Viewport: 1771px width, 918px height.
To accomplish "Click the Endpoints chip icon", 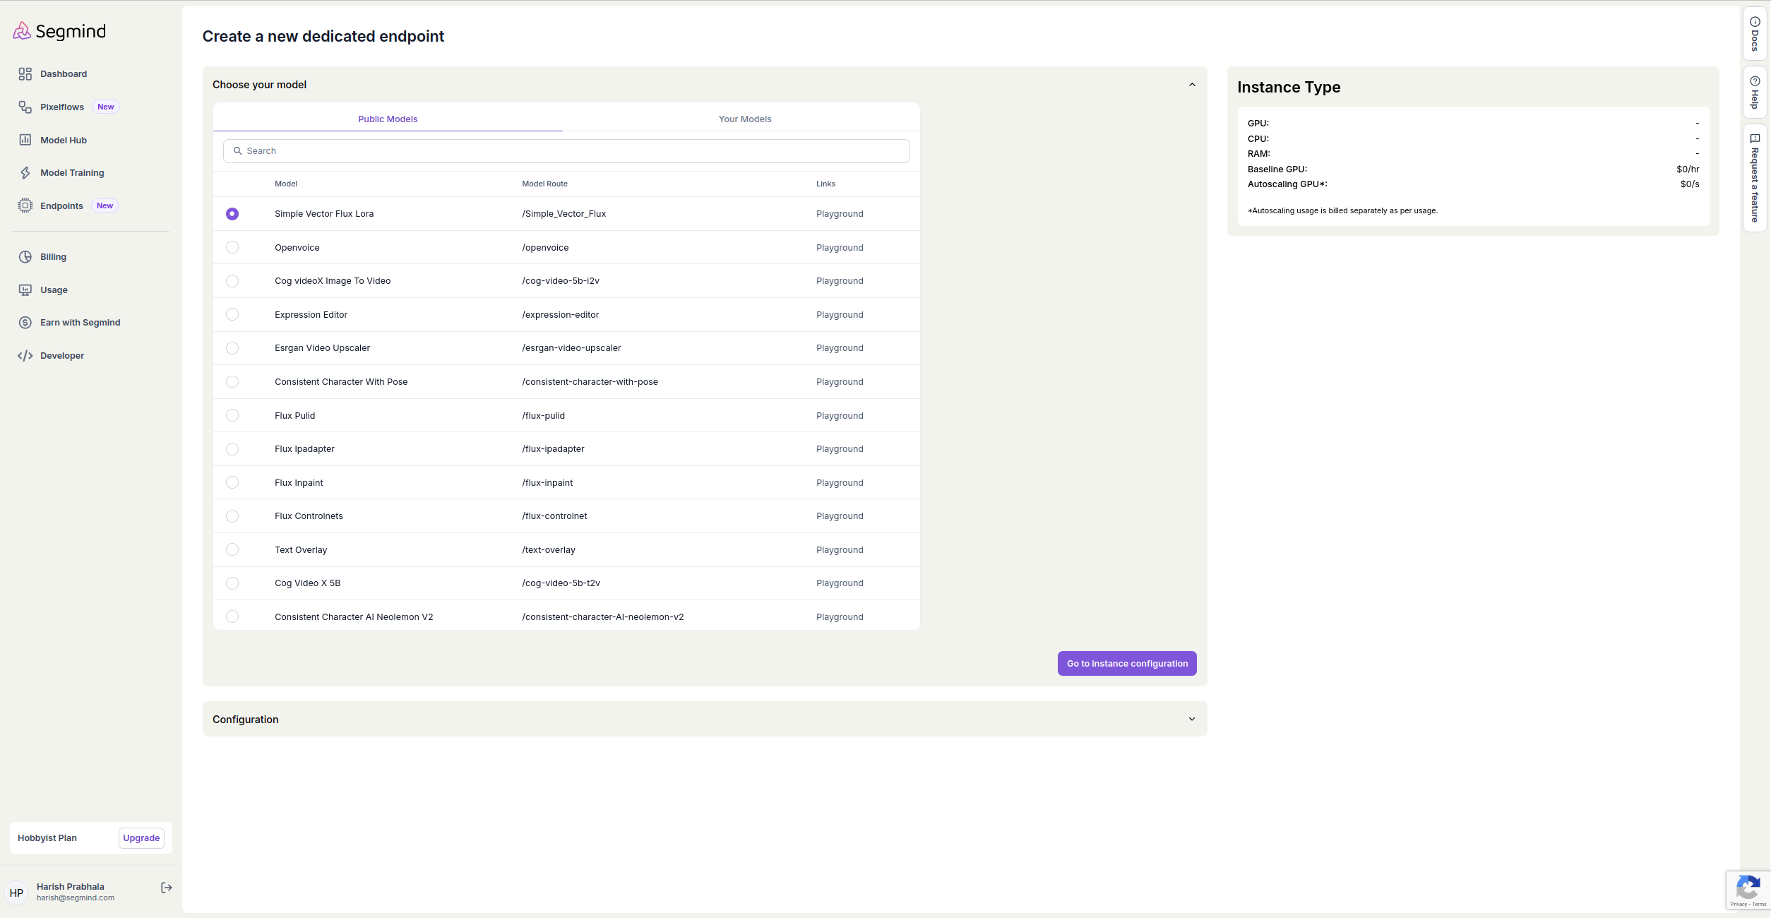I will coord(25,205).
